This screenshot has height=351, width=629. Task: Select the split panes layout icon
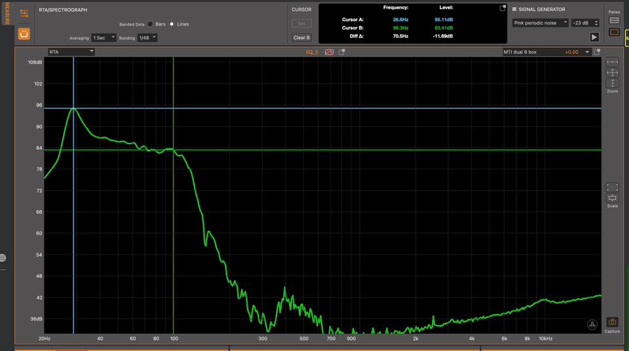pos(615,20)
